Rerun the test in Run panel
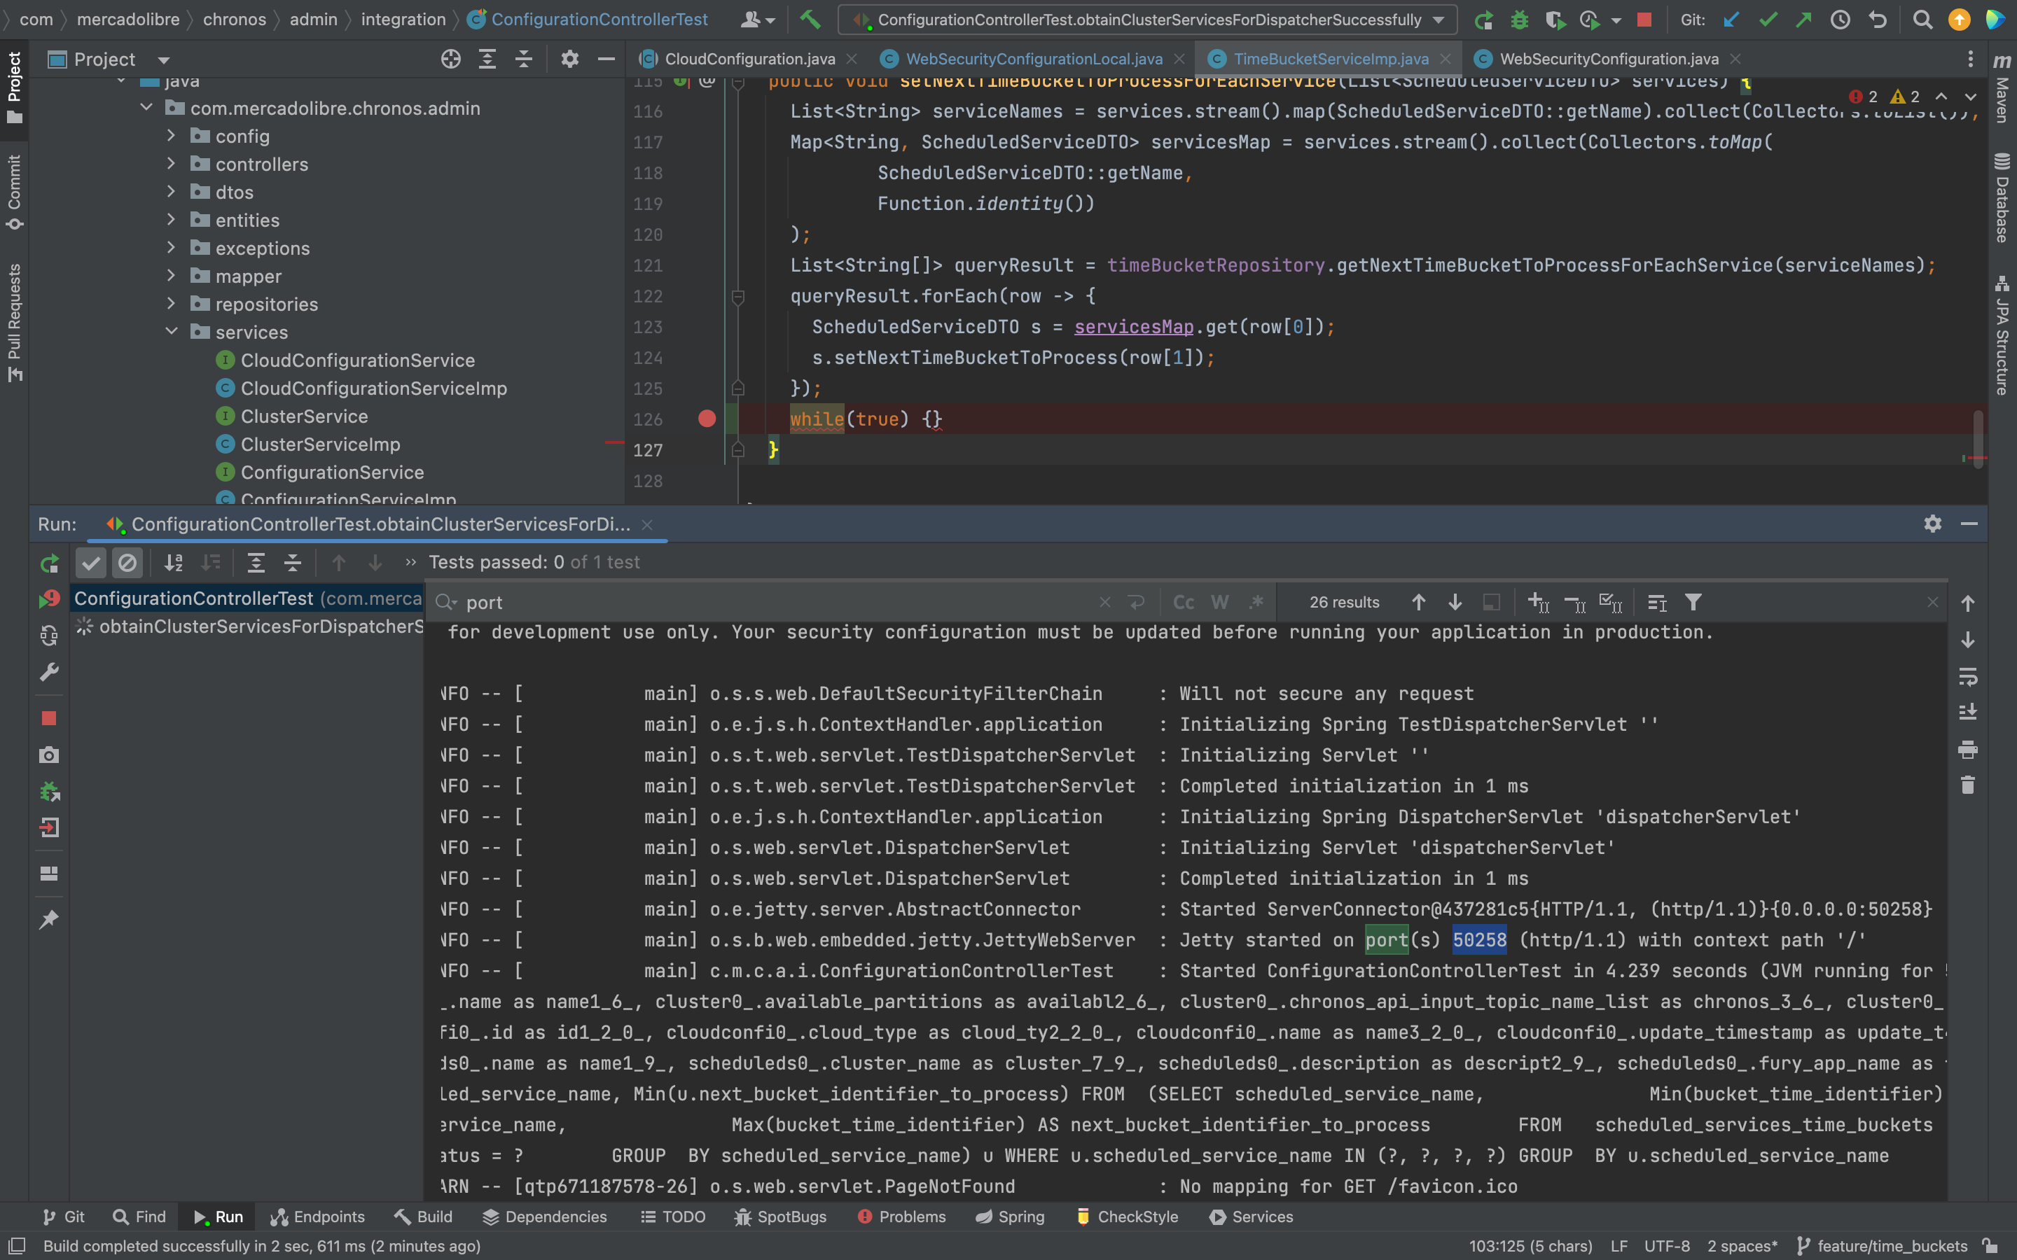2017x1260 pixels. 50,563
